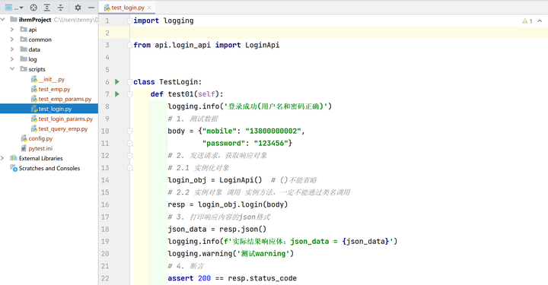This screenshot has height=285, width=548.
Task: Click the Scratches and Consoles icon
Action: [x=14, y=168]
